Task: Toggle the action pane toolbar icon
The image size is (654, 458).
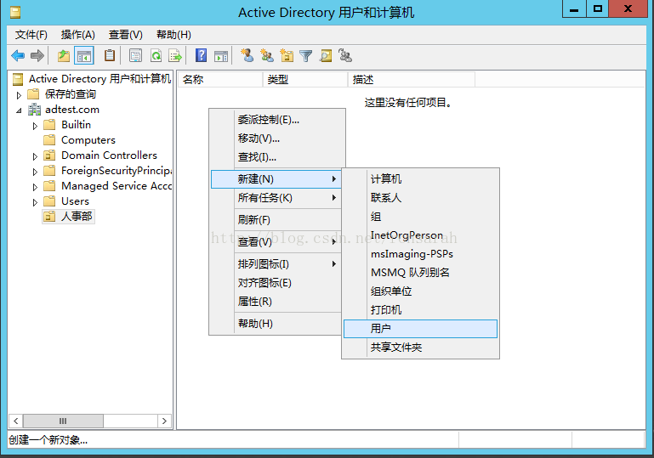Action: point(221,55)
